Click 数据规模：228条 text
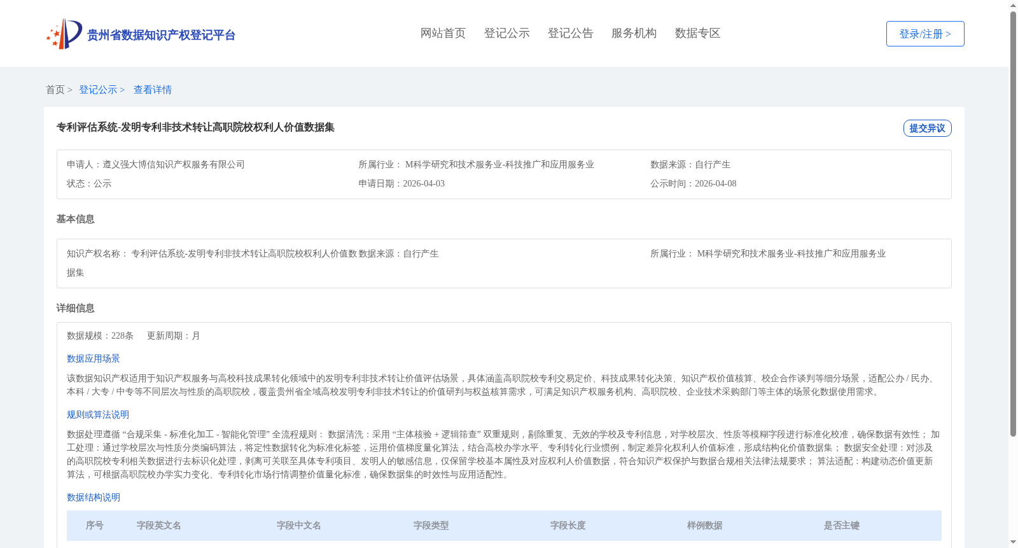The image size is (1018, 548). point(101,335)
